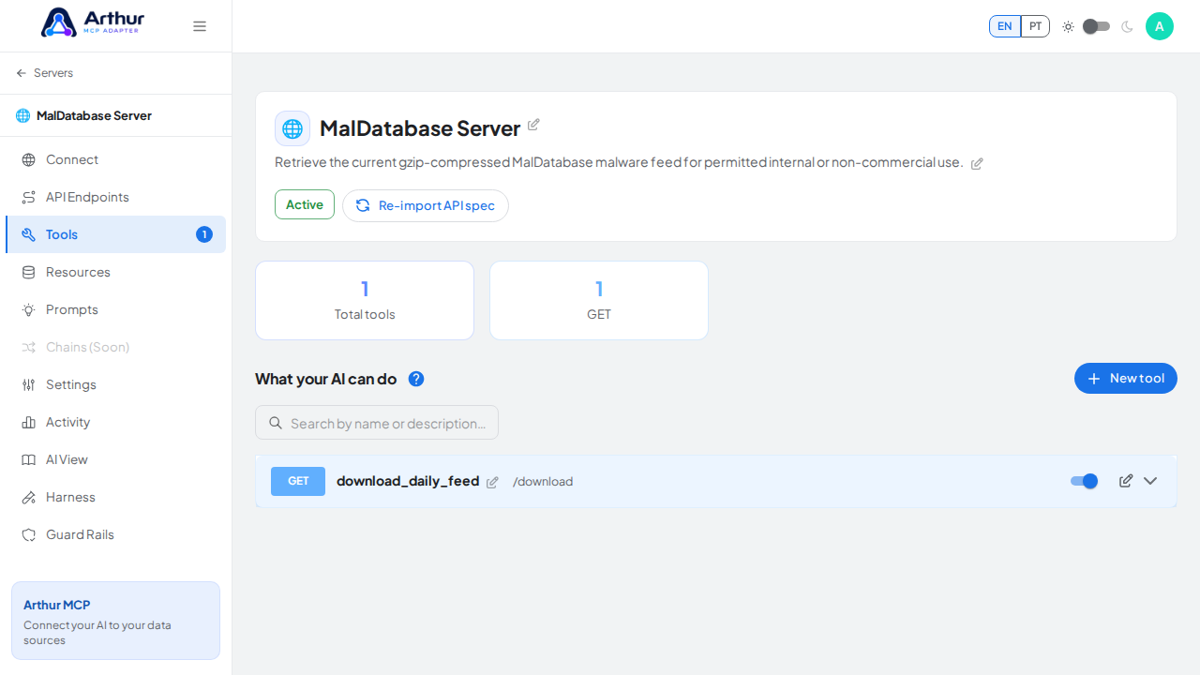Click the download_daily_feed tool name
Viewport: 1200px width, 675px height.
[408, 481]
